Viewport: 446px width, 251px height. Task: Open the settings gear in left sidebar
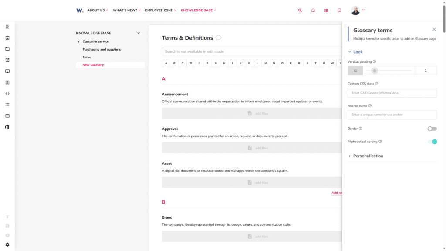pyautogui.click(x=7, y=245)
